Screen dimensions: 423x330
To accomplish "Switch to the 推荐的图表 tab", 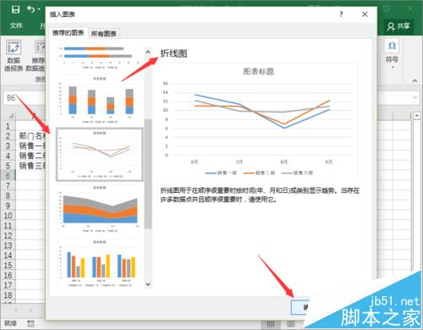I will coord(68,33).
